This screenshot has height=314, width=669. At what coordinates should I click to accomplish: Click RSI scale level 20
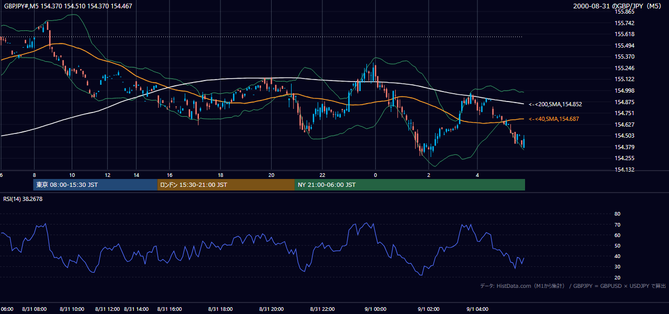click(x=617, y=277)
